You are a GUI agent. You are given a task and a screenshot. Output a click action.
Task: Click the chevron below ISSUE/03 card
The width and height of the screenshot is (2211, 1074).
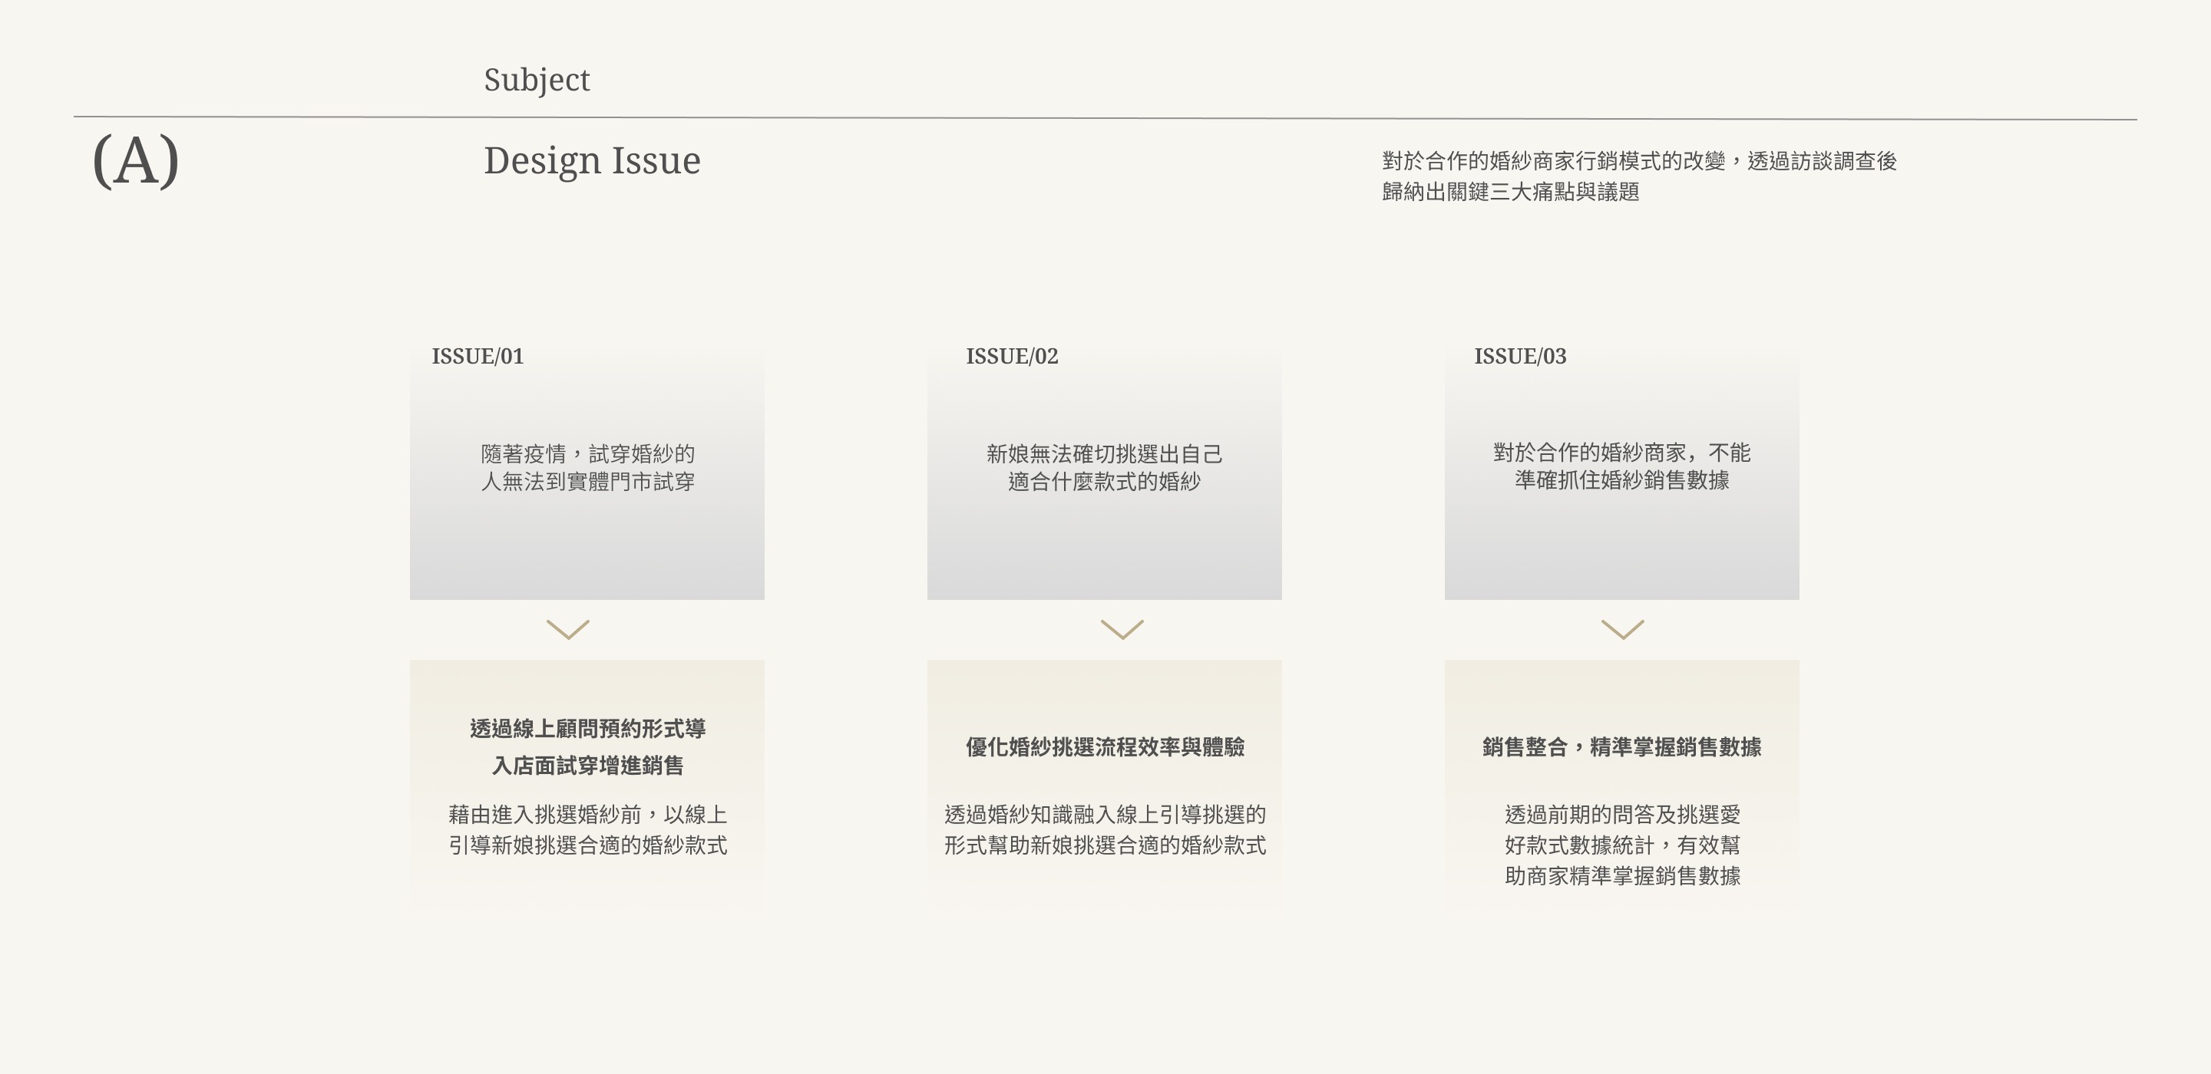[1622, 630]
